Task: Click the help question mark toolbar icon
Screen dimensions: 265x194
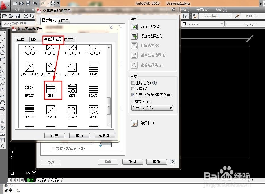Action: pos(185,16)
